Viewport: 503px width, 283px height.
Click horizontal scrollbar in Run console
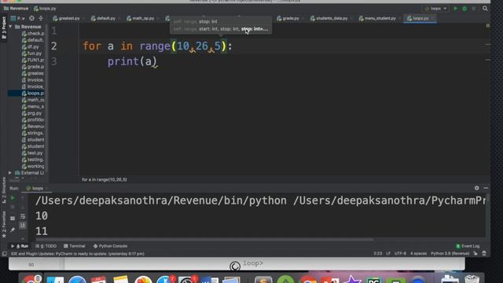coord(204,240)
